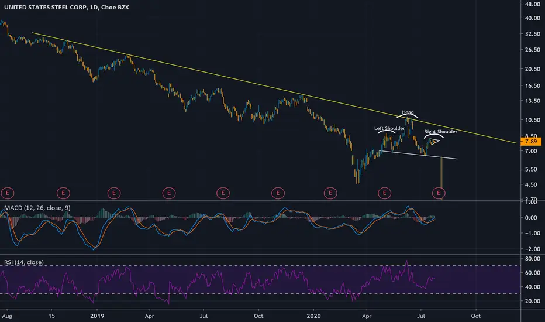
Task: Click the 15 date label on time axis
Action: tap(52, 316)
